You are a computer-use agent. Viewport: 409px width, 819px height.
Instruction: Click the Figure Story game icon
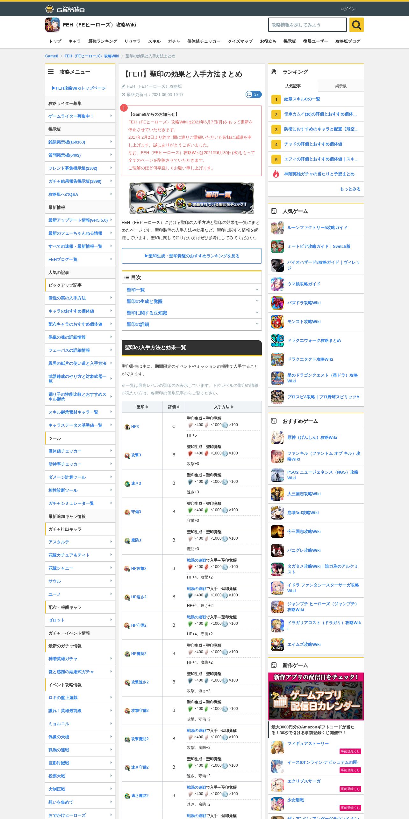(x=277, y=748)
